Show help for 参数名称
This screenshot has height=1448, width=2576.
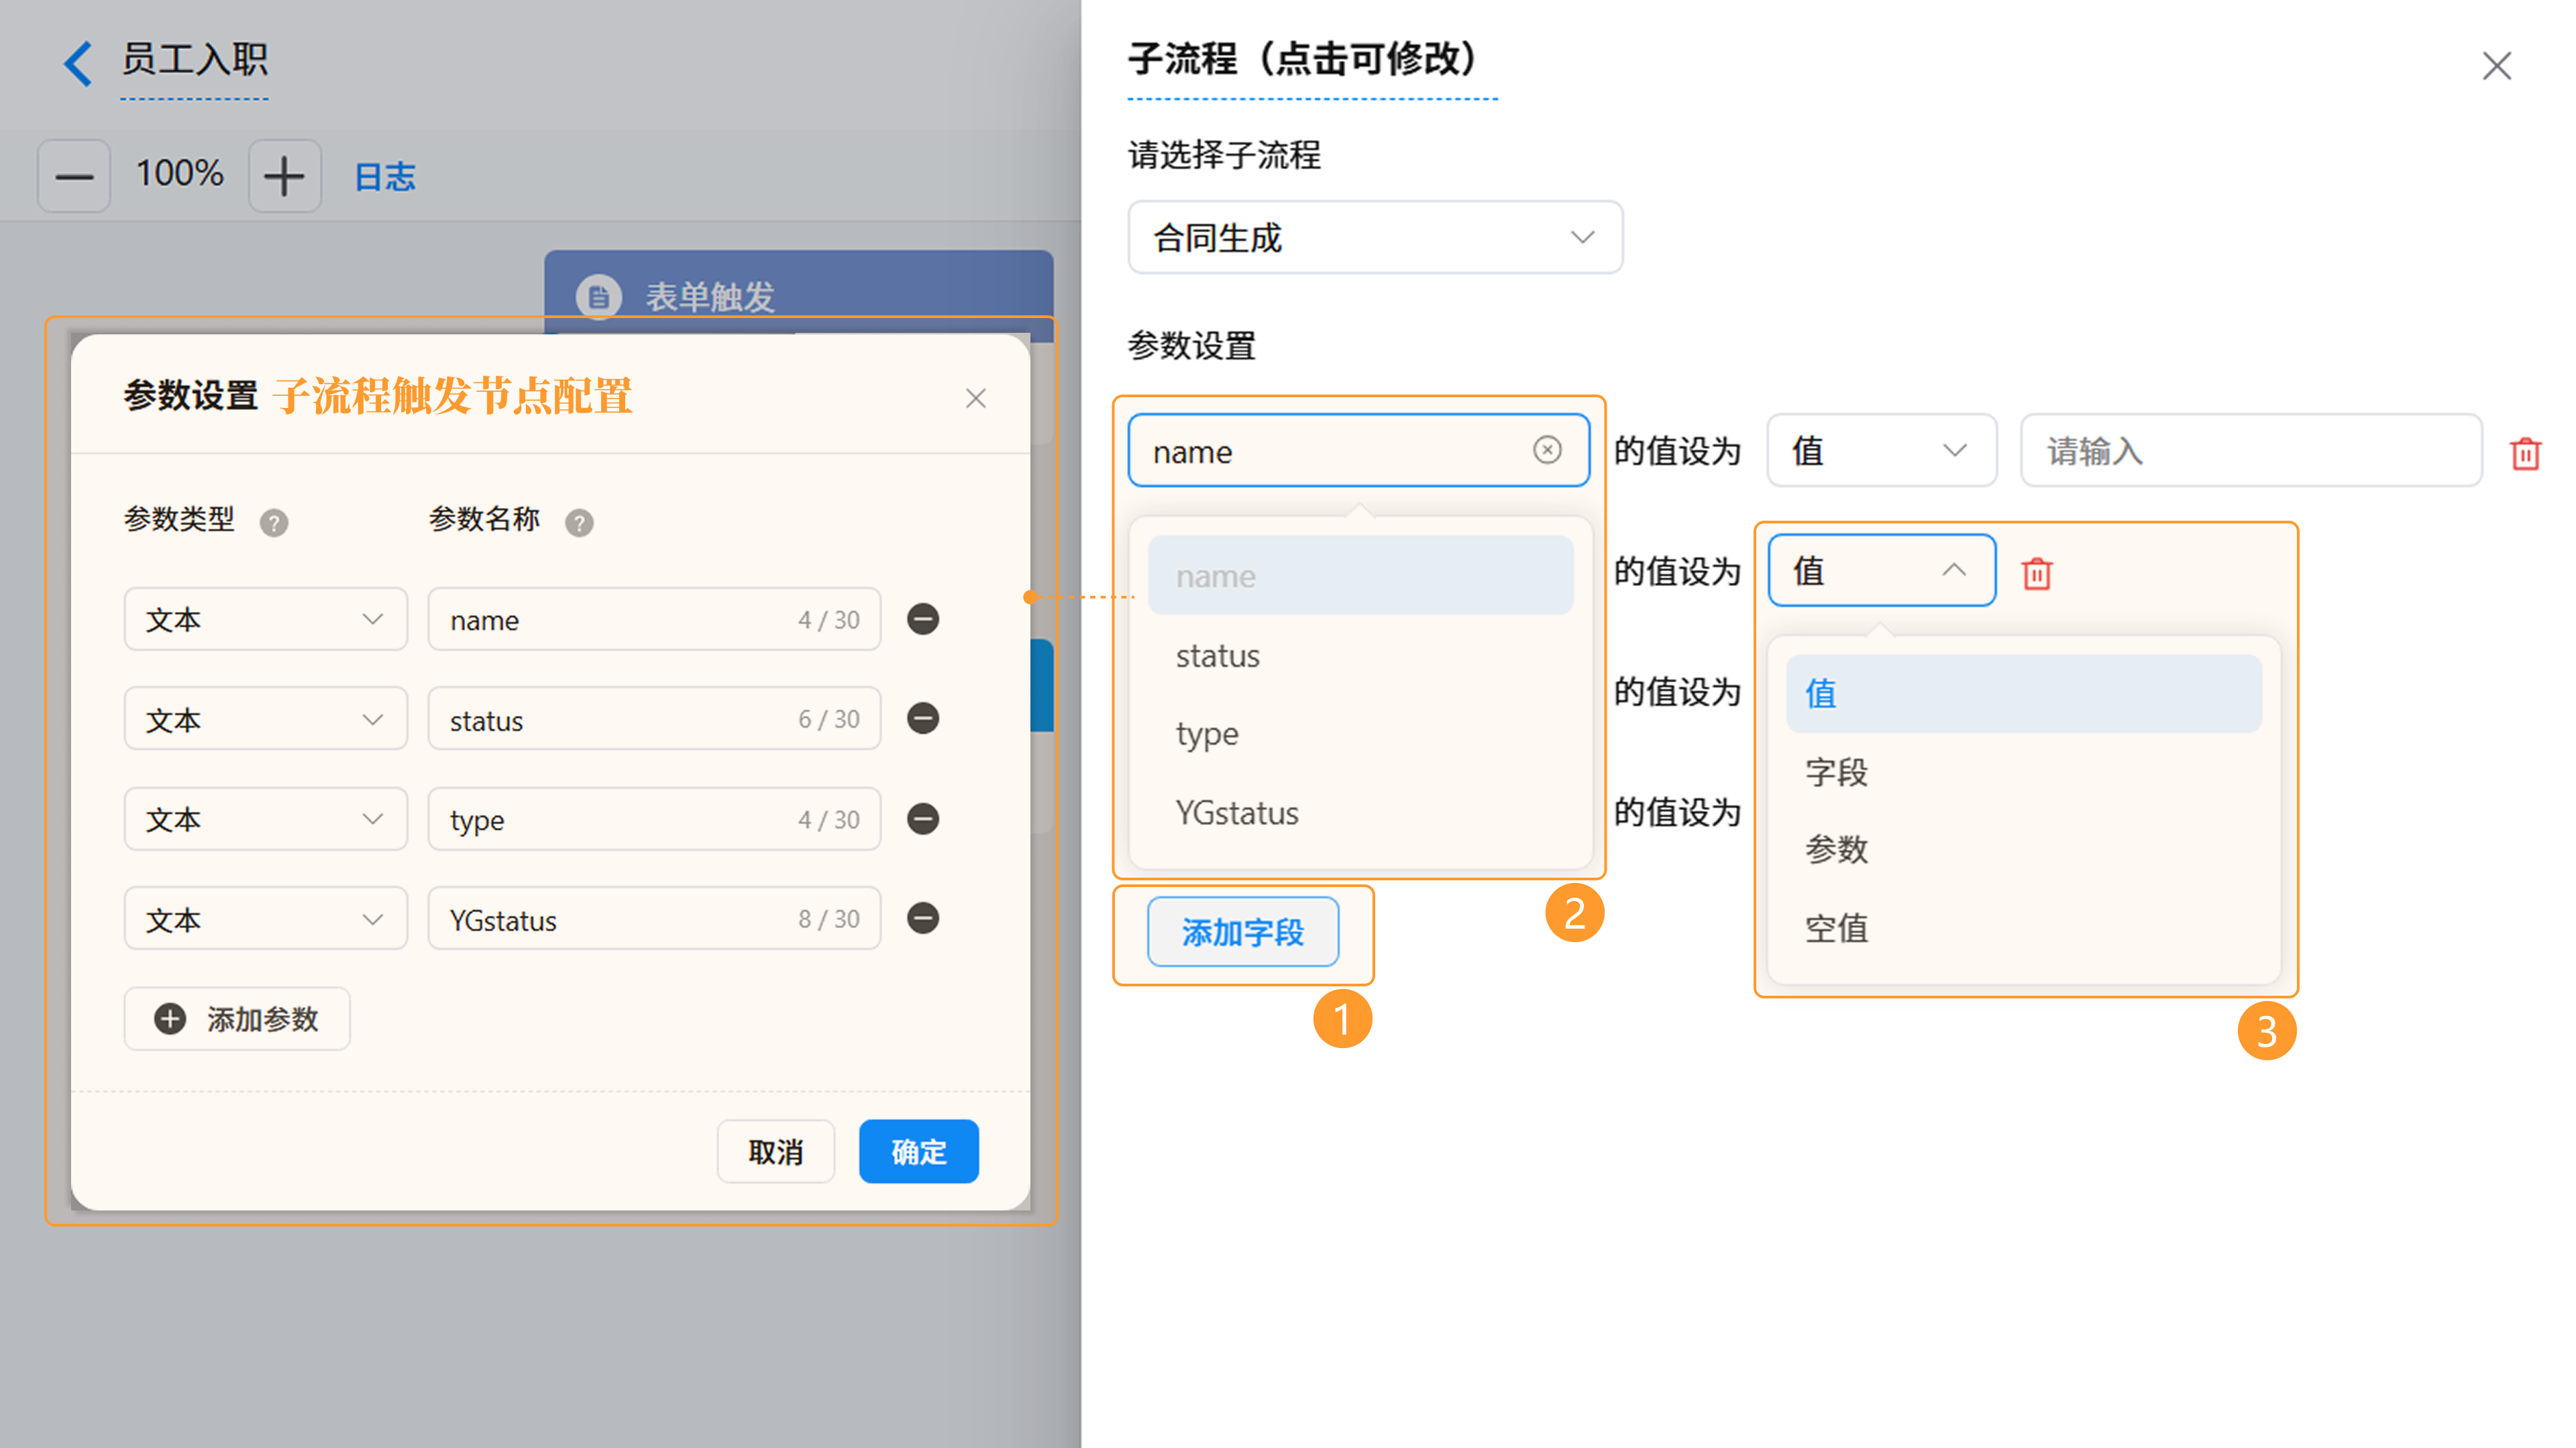(579, 522)
